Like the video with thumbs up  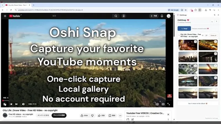coord(84,115)
